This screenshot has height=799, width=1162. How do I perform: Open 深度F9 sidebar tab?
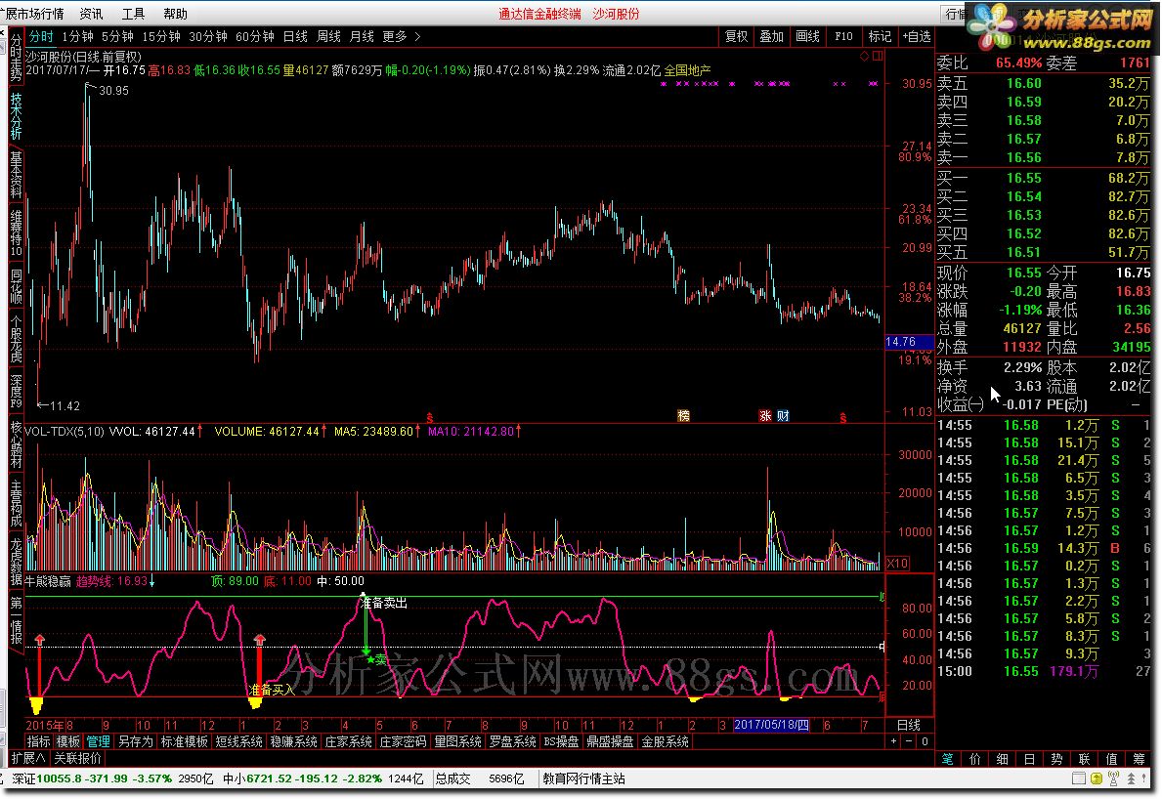[17, 391]
